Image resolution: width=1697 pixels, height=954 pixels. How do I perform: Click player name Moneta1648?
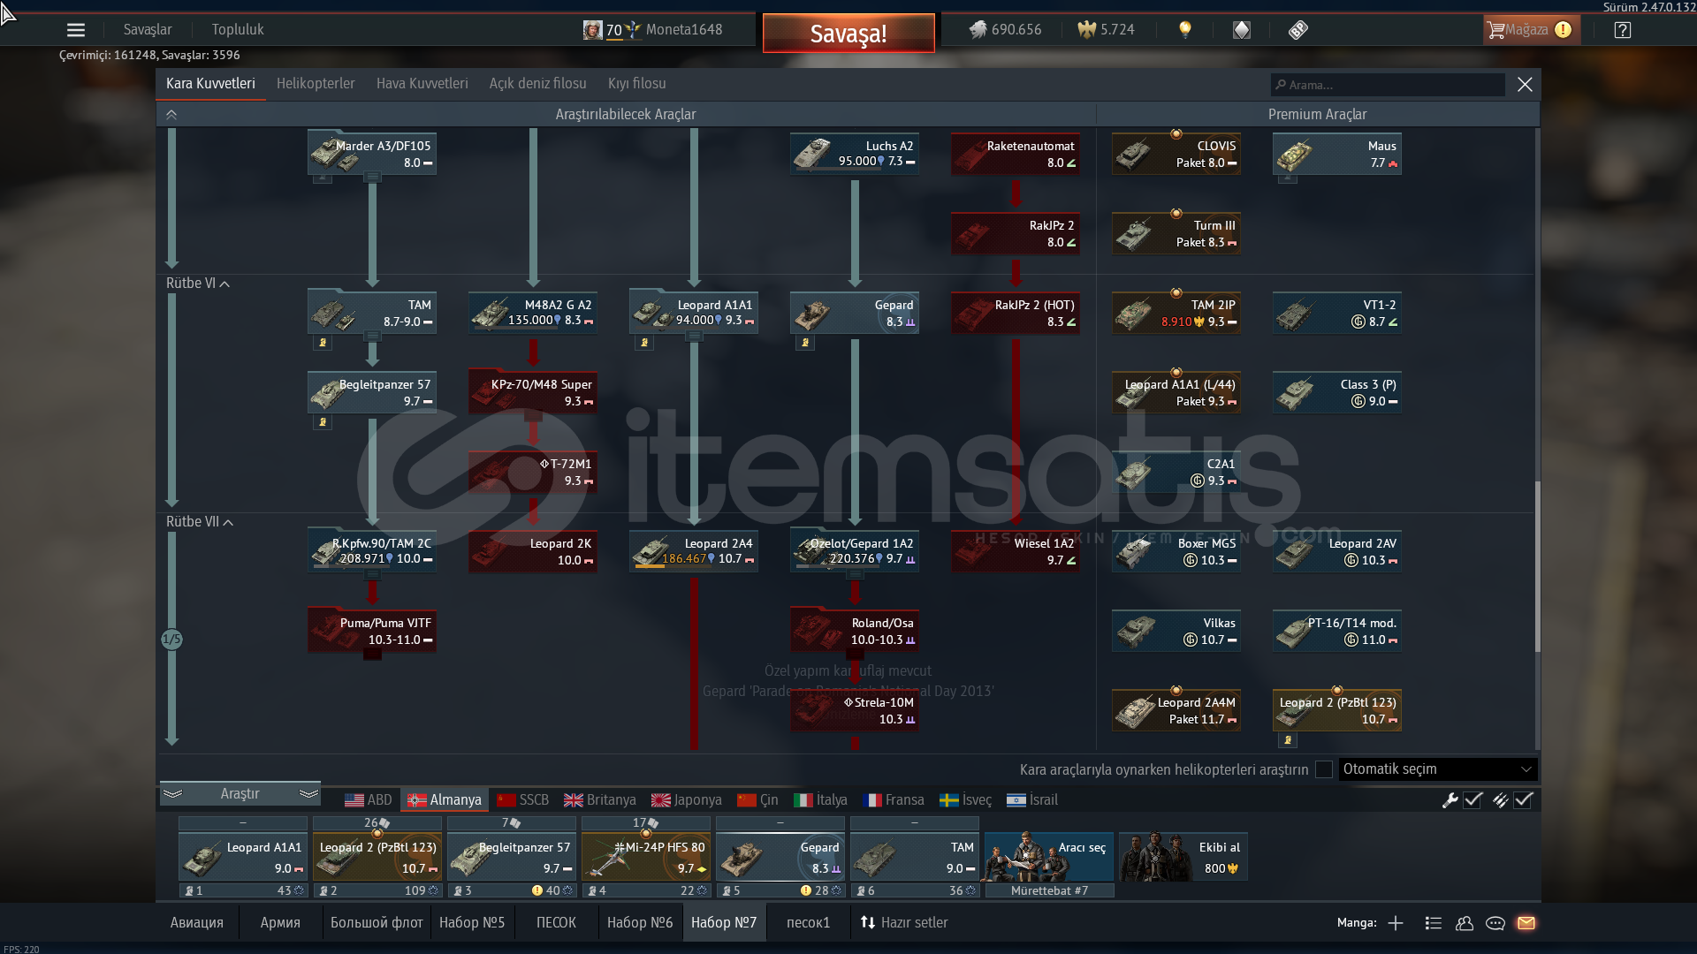[684, 30]
